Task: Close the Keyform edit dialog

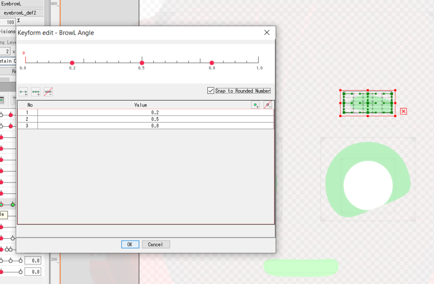Action: click(267, 32)
